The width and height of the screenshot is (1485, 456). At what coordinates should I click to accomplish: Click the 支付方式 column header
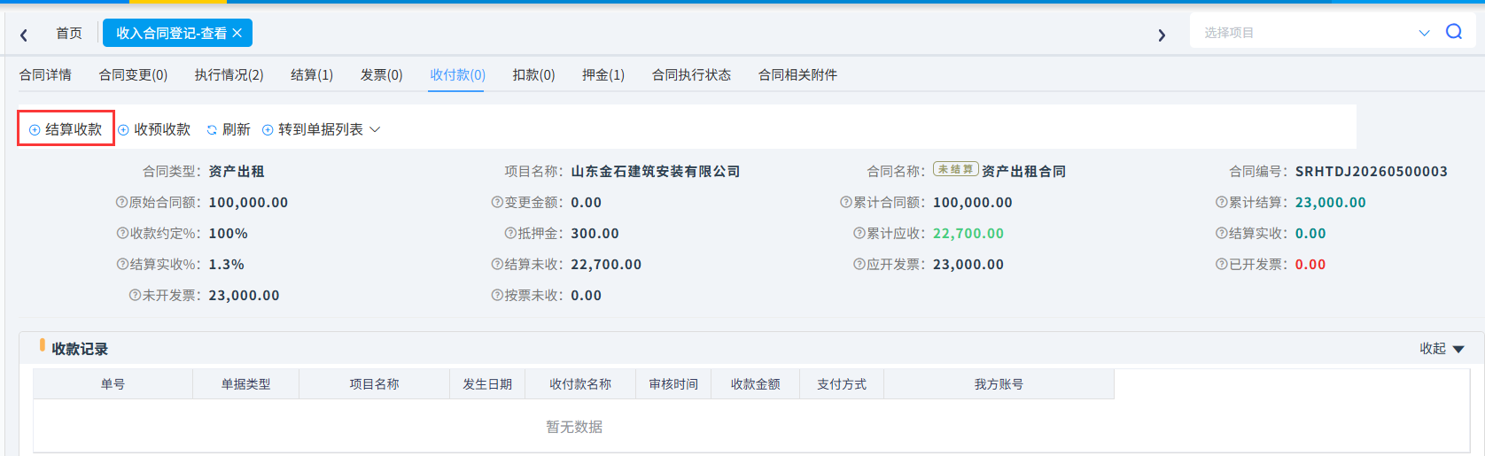coord(842,384)
